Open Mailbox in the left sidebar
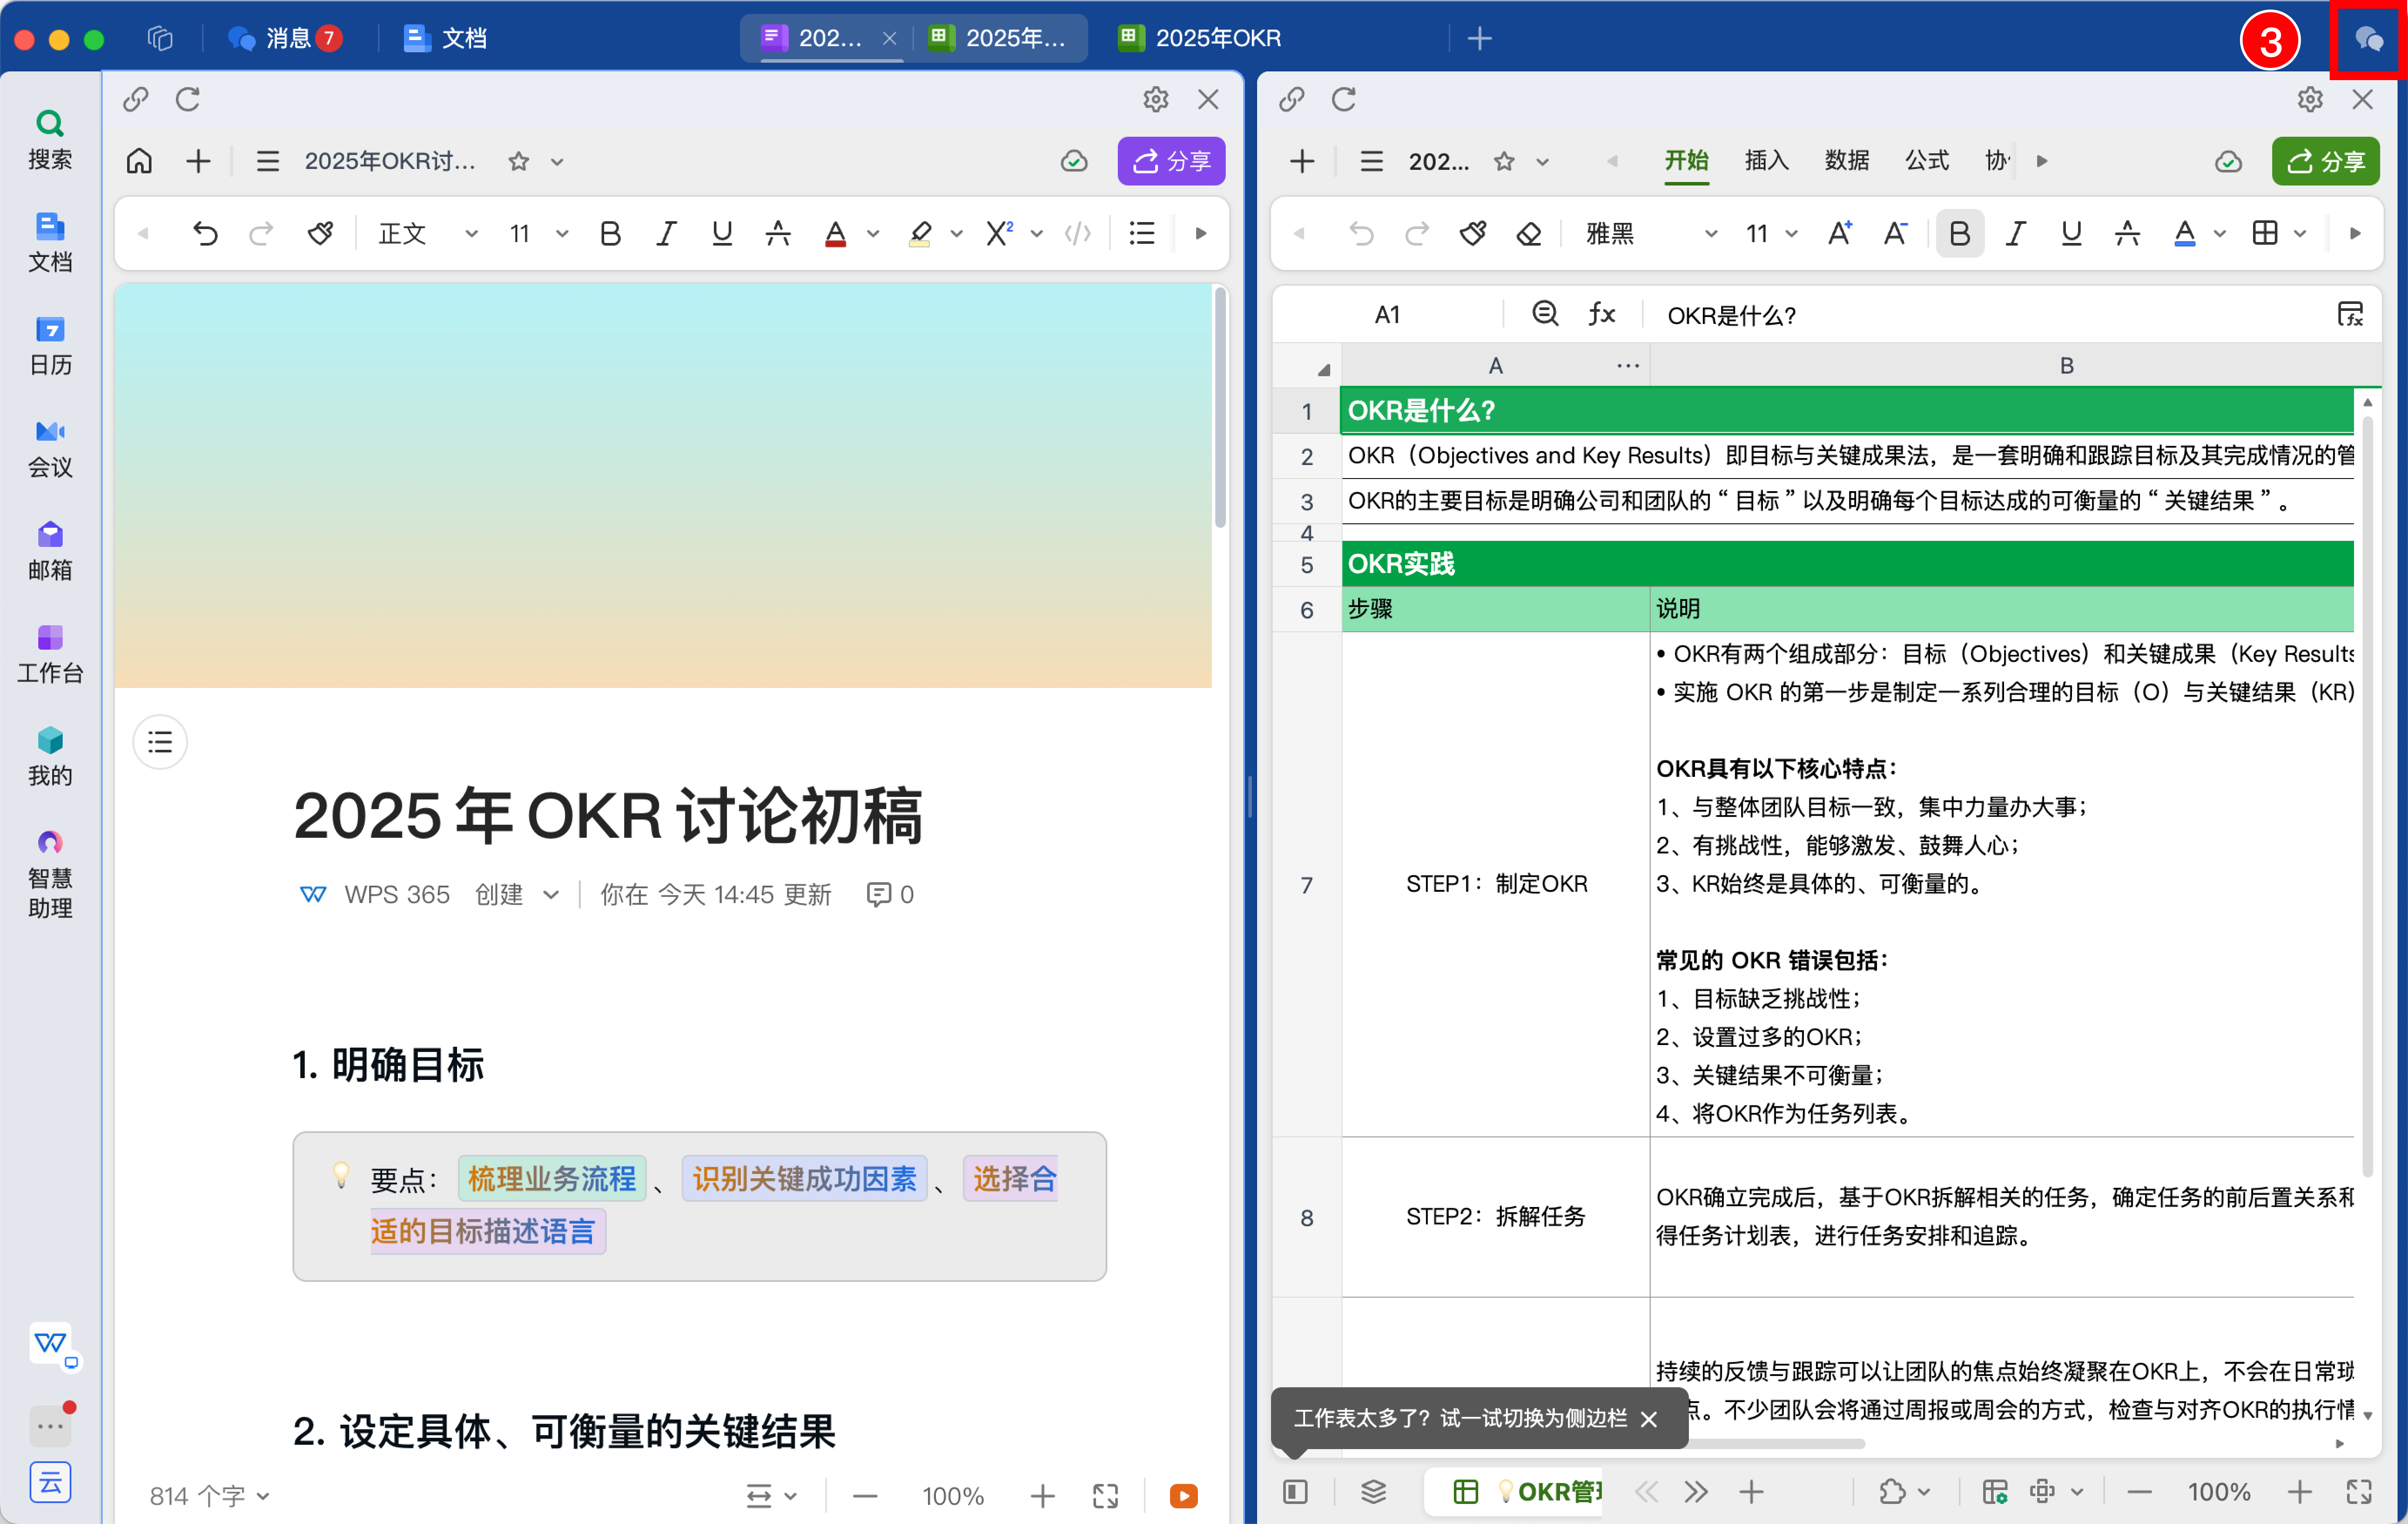The width and height of the screenshot is (2408, 1524). [50, 551]
